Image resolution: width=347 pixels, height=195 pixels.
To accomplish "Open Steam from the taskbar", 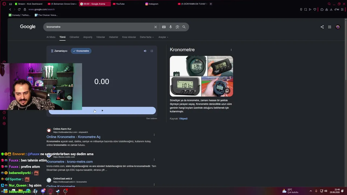I will click(58, 191).
